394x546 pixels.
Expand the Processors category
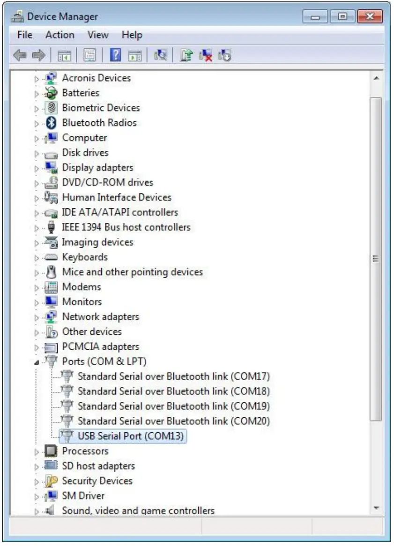(x=37, y=452)
